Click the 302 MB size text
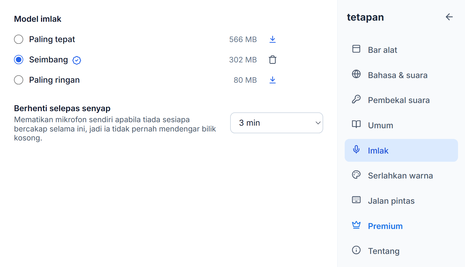Image resolution: width=465 pixels, height=267 pixels. pos(243,60)
